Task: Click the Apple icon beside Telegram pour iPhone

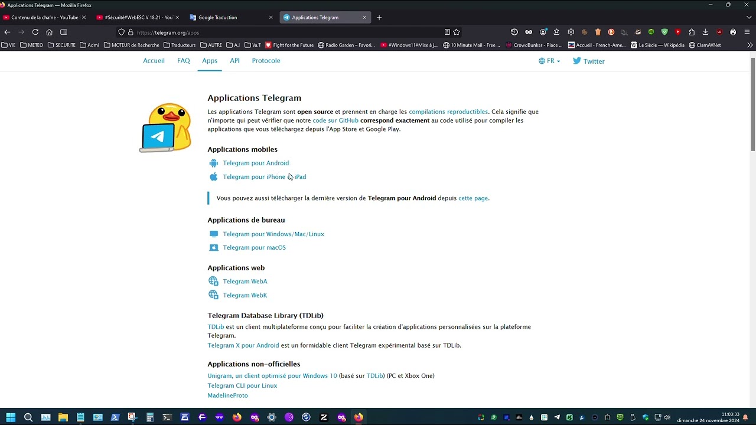Action: pos(214,176)
